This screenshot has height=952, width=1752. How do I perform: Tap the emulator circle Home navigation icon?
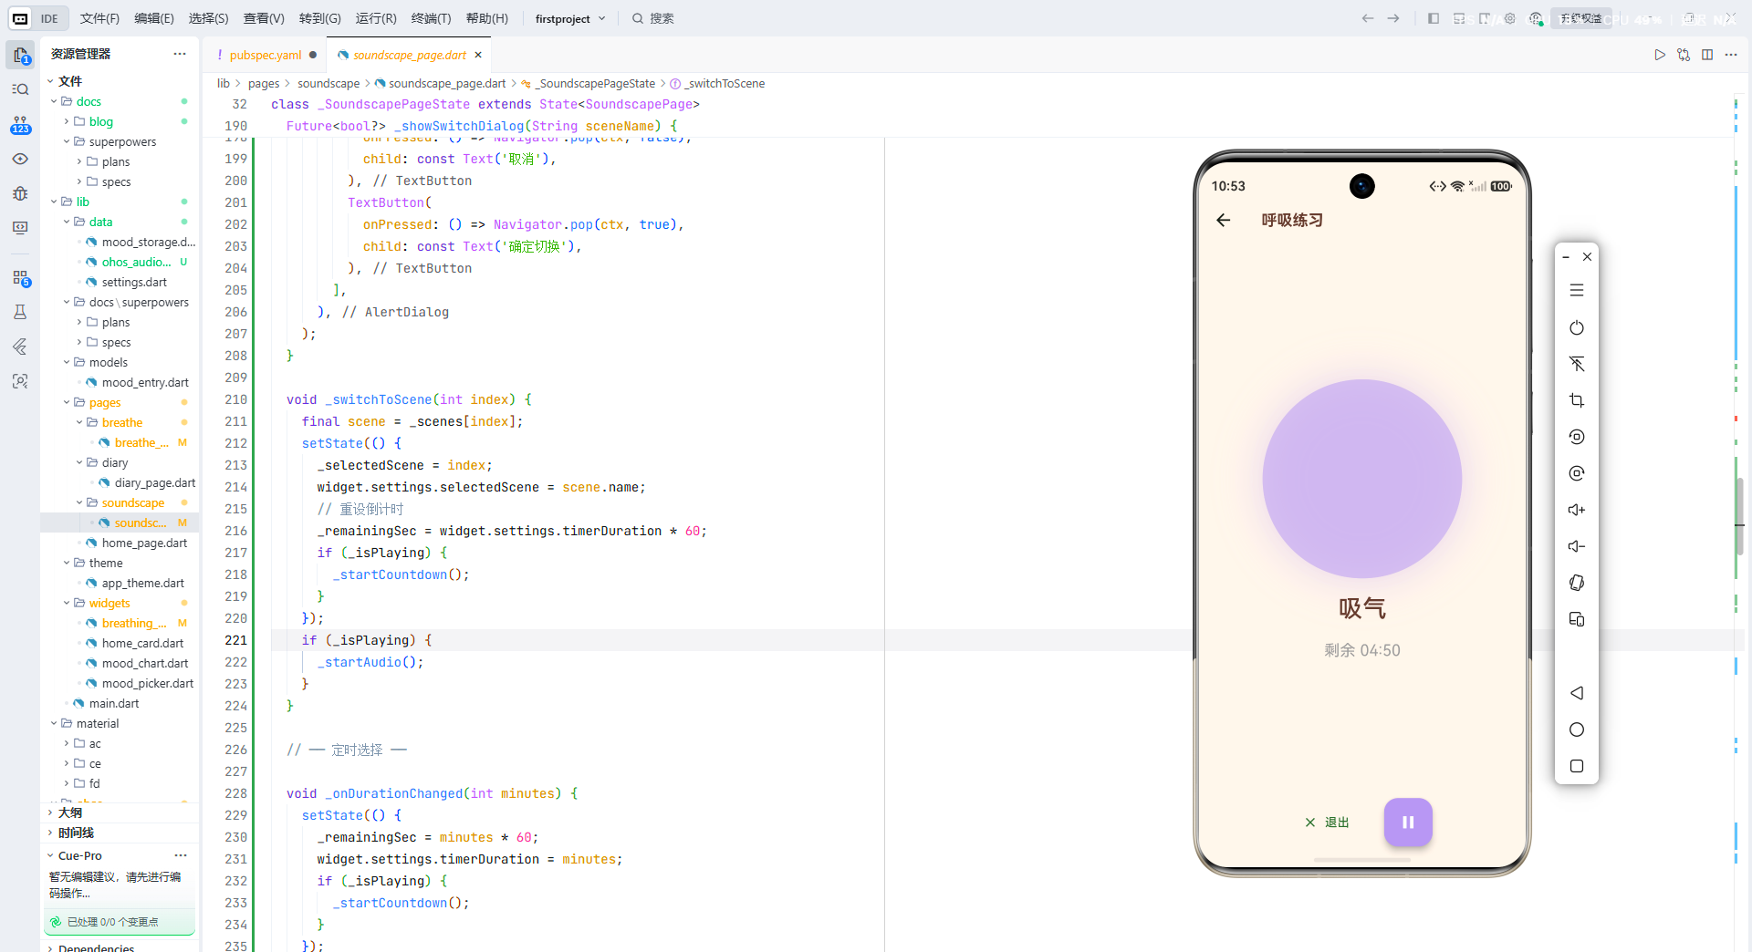1577,730
